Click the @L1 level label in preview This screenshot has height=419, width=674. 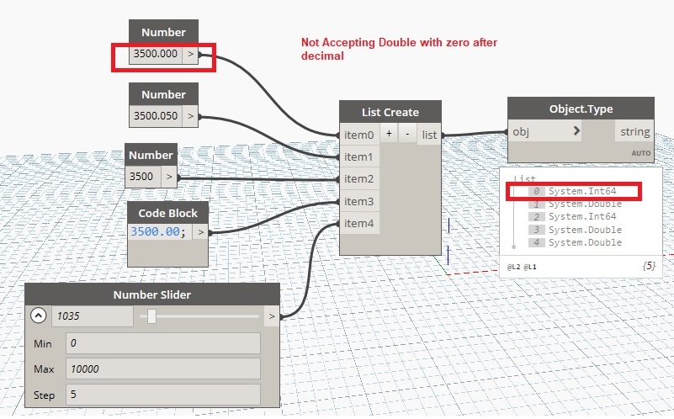click(x=529, y=267)
